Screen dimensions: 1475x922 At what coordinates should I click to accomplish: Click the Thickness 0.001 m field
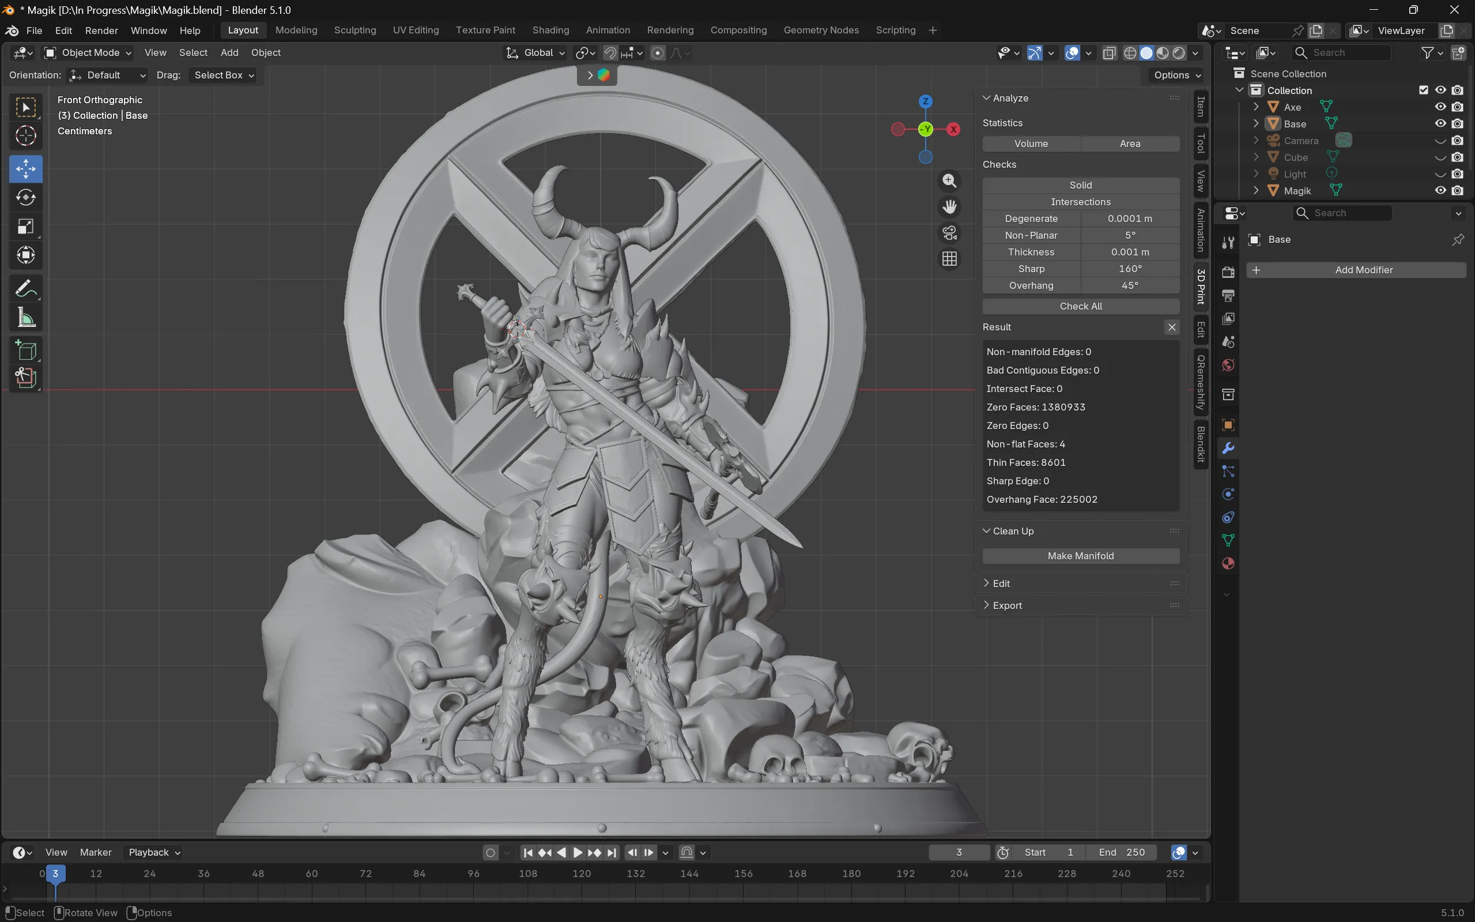tap(1129, 252)
